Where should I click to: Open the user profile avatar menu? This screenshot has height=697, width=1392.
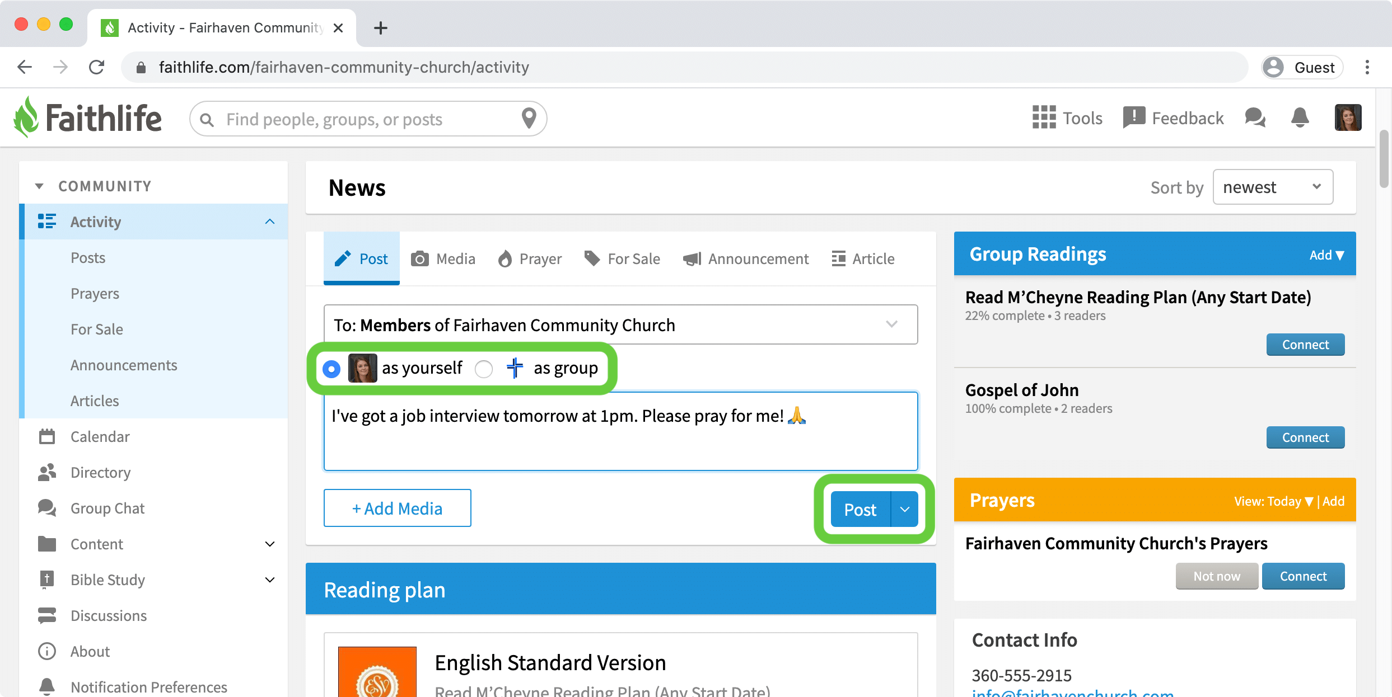coord(1348,117)
